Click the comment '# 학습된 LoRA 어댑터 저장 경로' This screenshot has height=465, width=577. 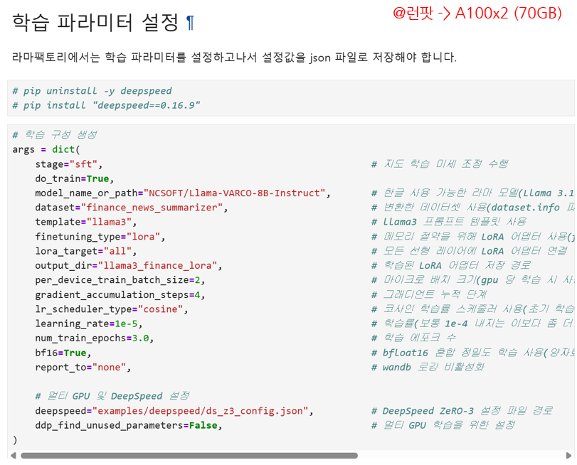451,265
